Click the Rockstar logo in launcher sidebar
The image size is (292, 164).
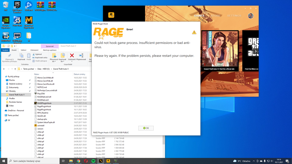point(111,15)
